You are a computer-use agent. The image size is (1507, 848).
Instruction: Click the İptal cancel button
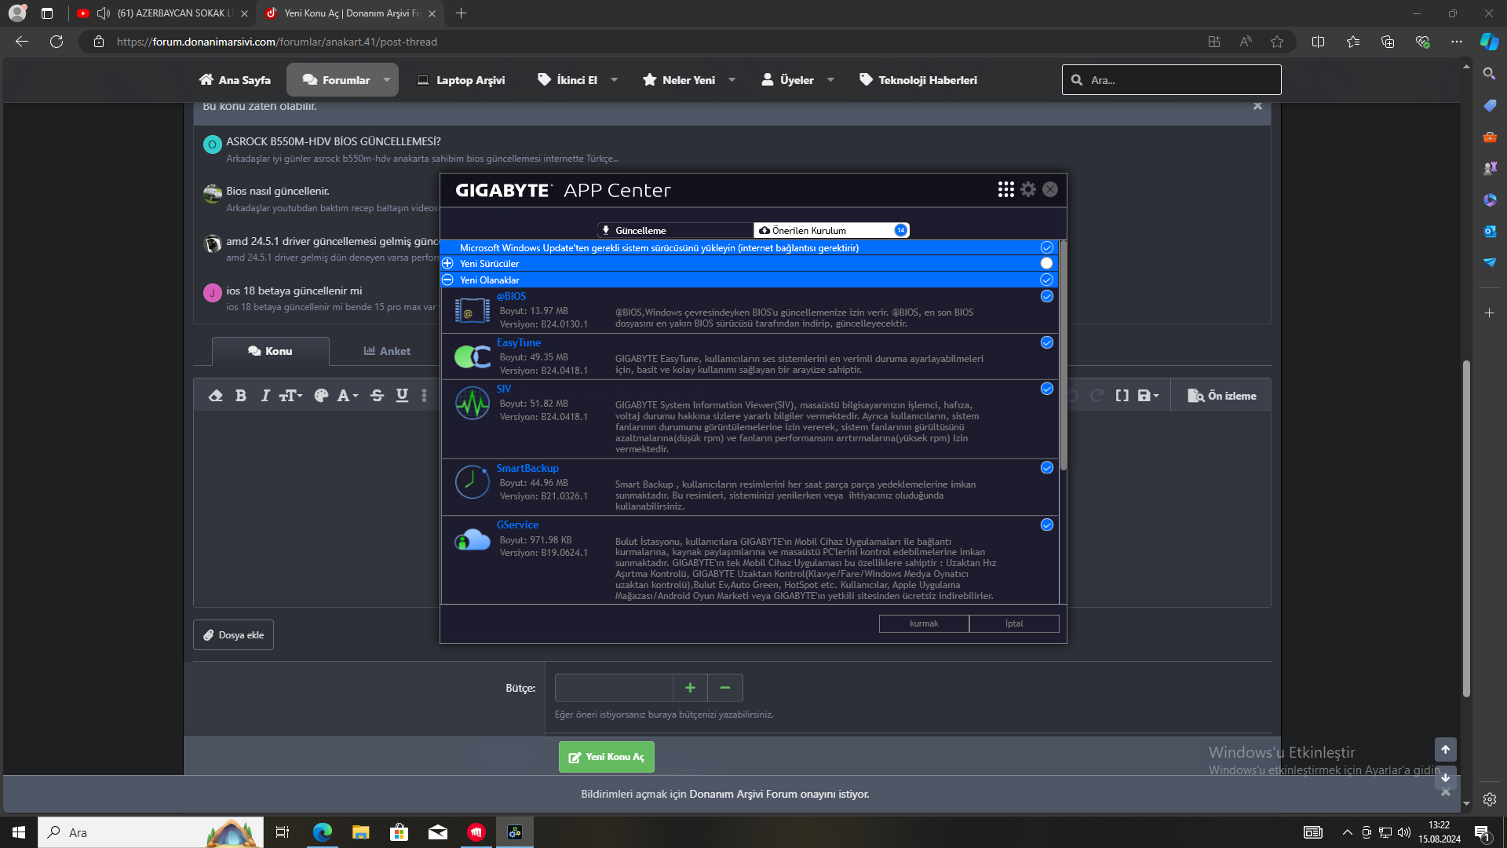[x=1014, y=623]
